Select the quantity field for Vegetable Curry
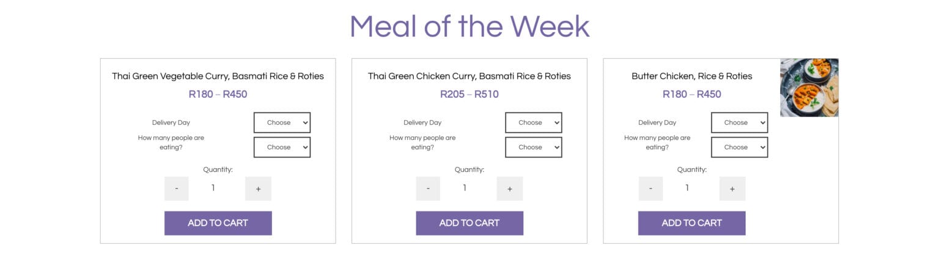The image size is (939, 272). coord(213,188)
